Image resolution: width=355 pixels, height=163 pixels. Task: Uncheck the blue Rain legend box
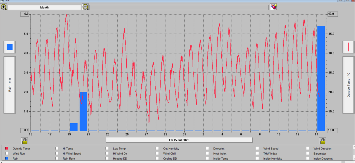7,159
